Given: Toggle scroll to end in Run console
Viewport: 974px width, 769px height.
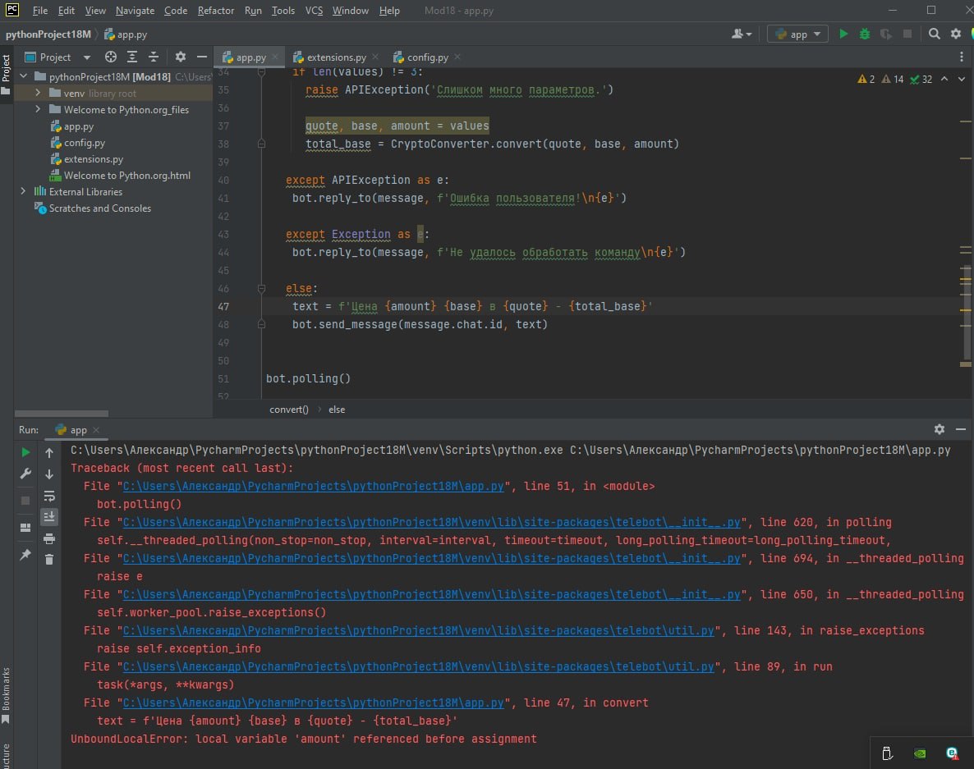Looking at the screenshot, I should pos(49,516).
